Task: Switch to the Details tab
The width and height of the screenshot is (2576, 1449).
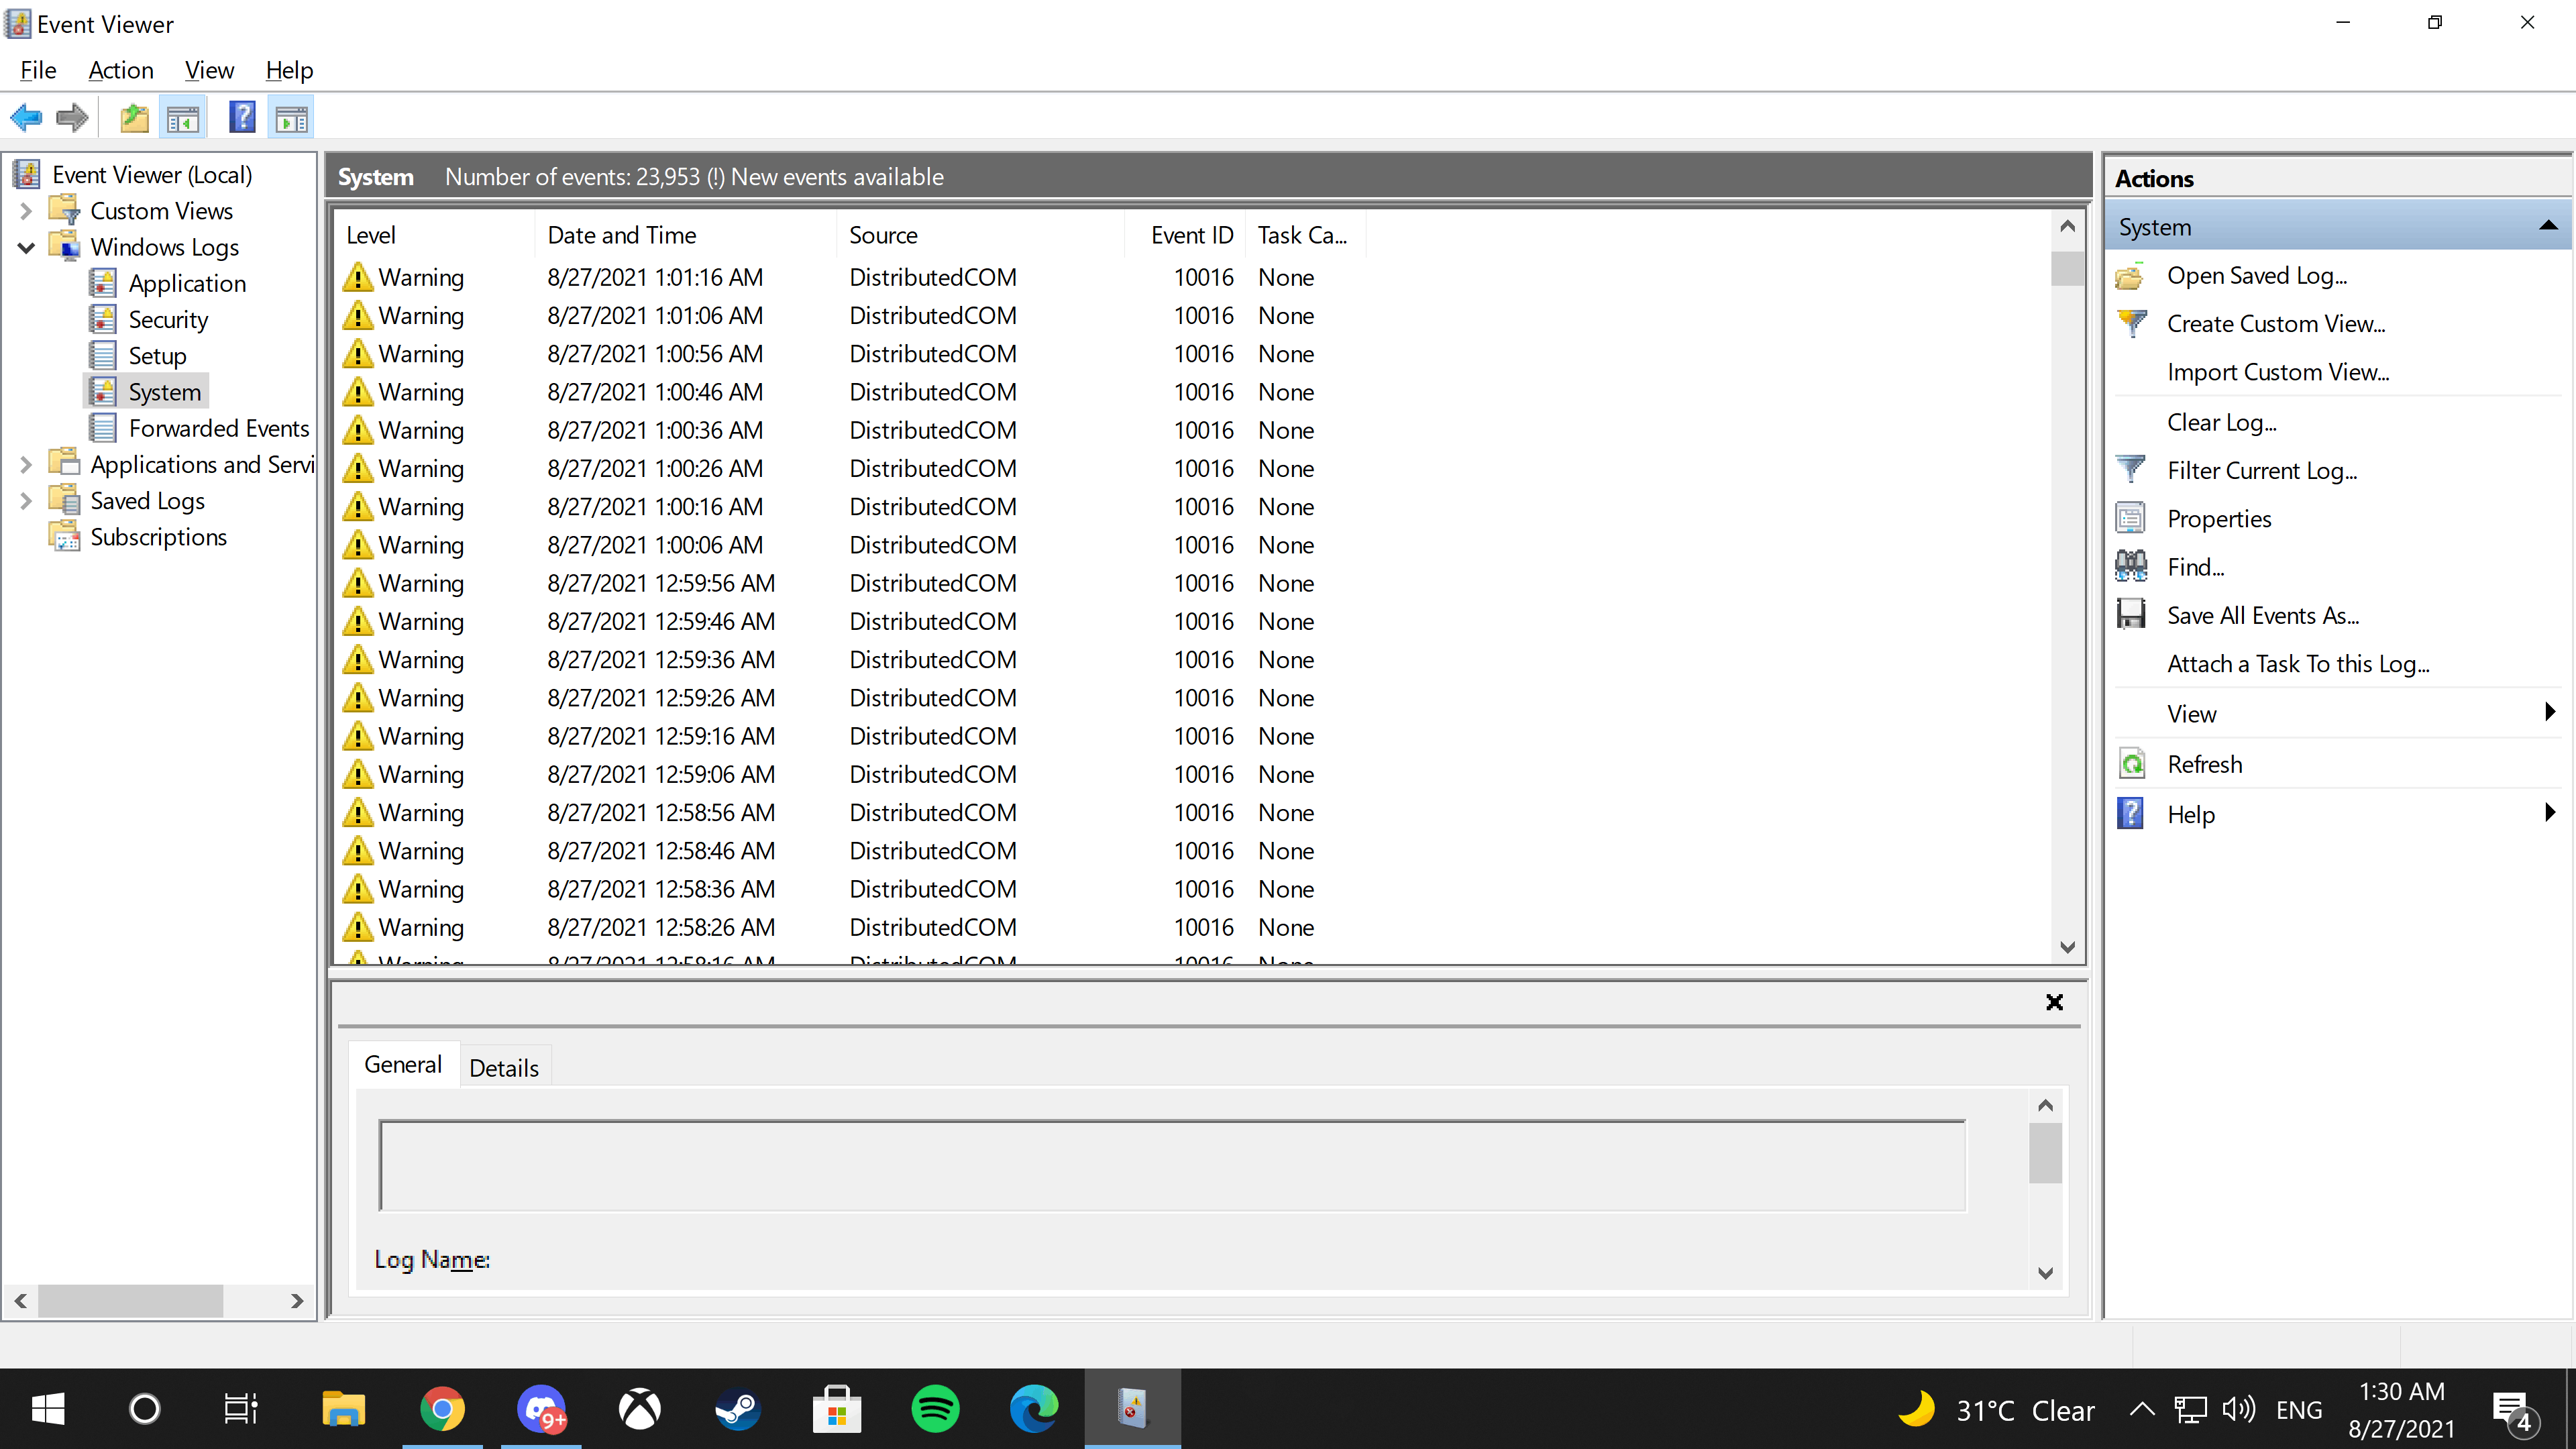Action: (504, 1068)
